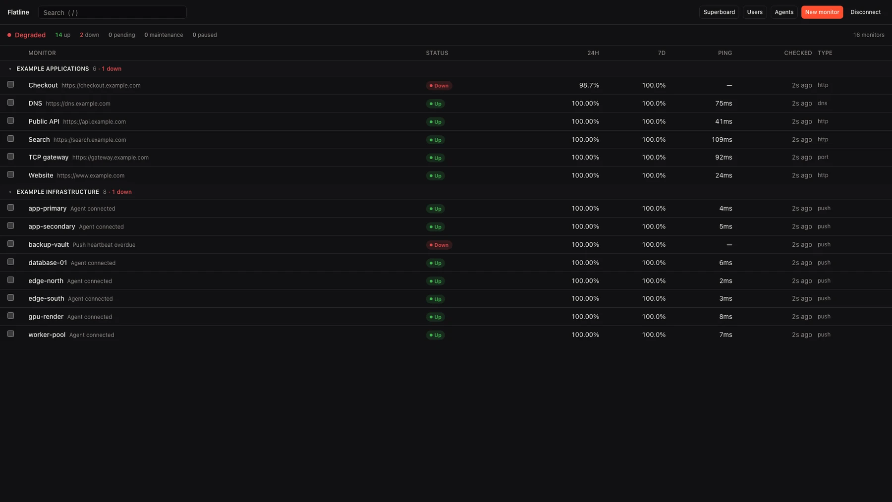Image resolution: width=892 pixels, height=502 pixels.
Task: Open the Superboard view
Action: 719,12
